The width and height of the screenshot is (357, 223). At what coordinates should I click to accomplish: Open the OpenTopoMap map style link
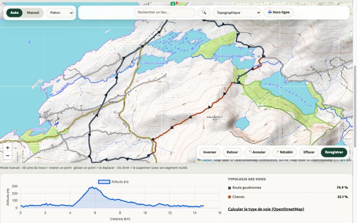click(321, 160)
